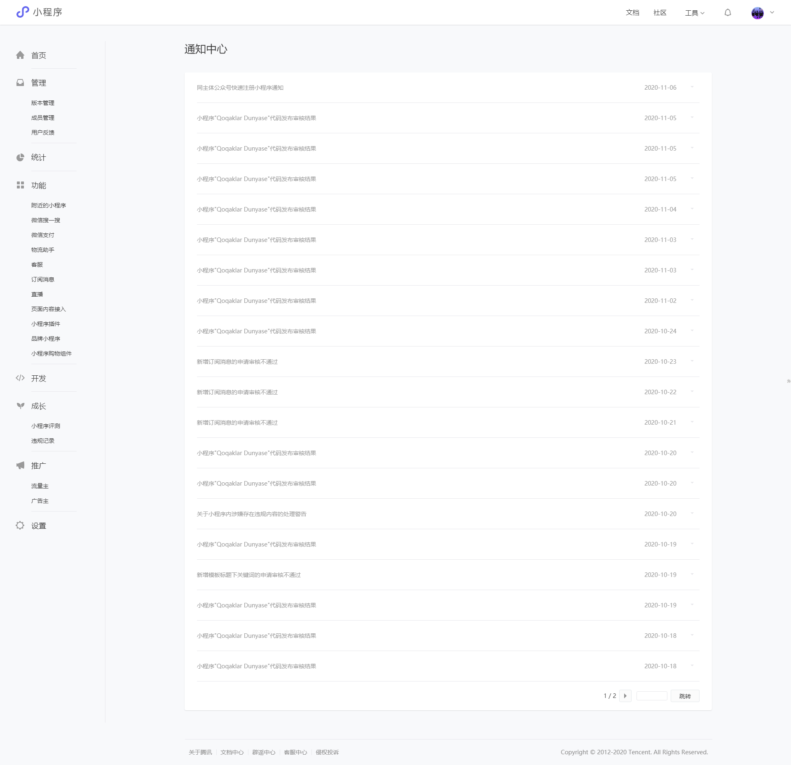Click the 开发 code brackets icon

(20, 378)
